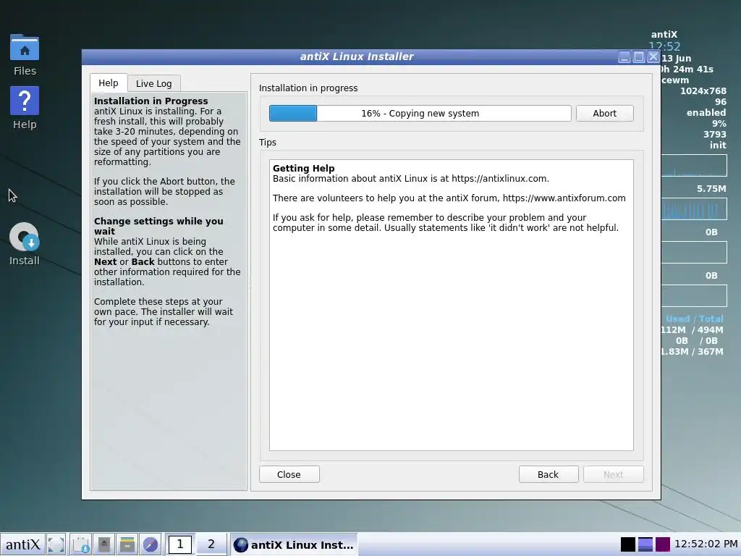
Task: Click the blue-purple tray monitor indicator
Action: pos(645,544)
